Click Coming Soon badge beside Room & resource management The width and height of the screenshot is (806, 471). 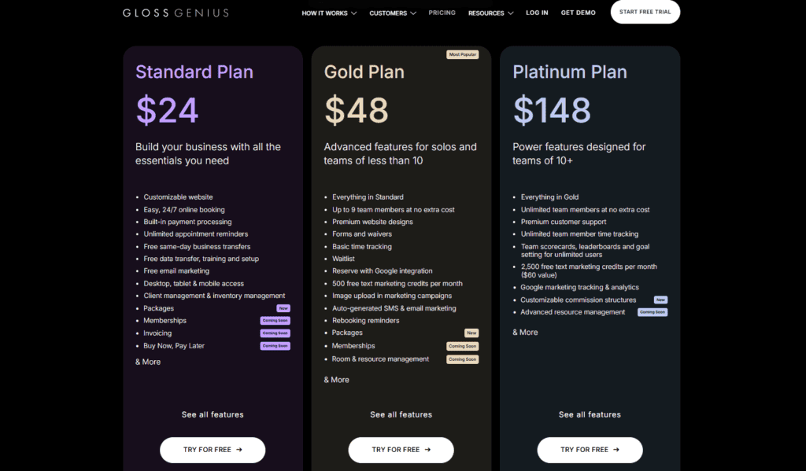(463, 359)
